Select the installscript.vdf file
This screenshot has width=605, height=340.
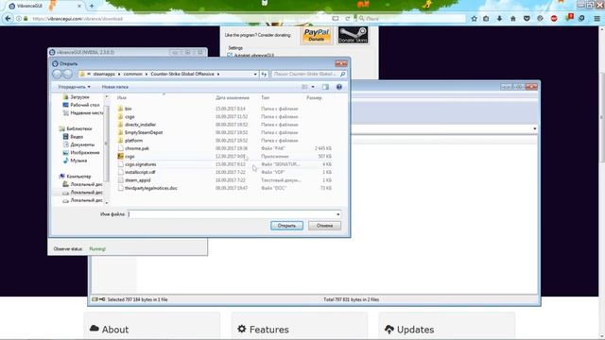pos(140,172)
